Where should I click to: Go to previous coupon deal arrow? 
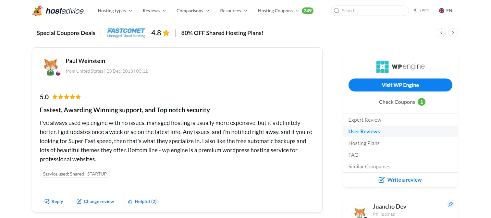[x=441, y=33]
